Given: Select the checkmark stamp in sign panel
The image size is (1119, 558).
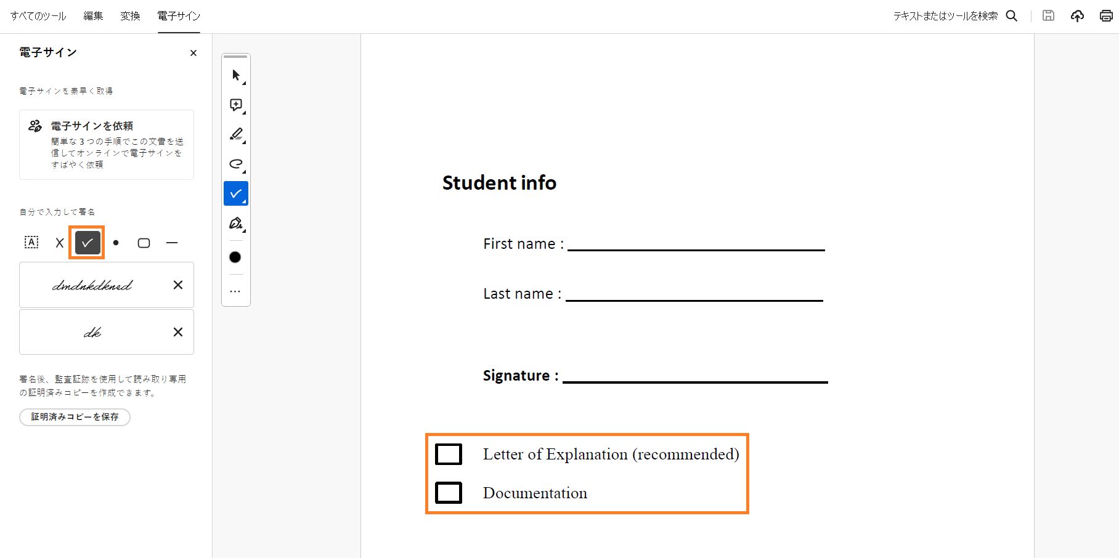Looking at the screenshot, I should (87, 243).
